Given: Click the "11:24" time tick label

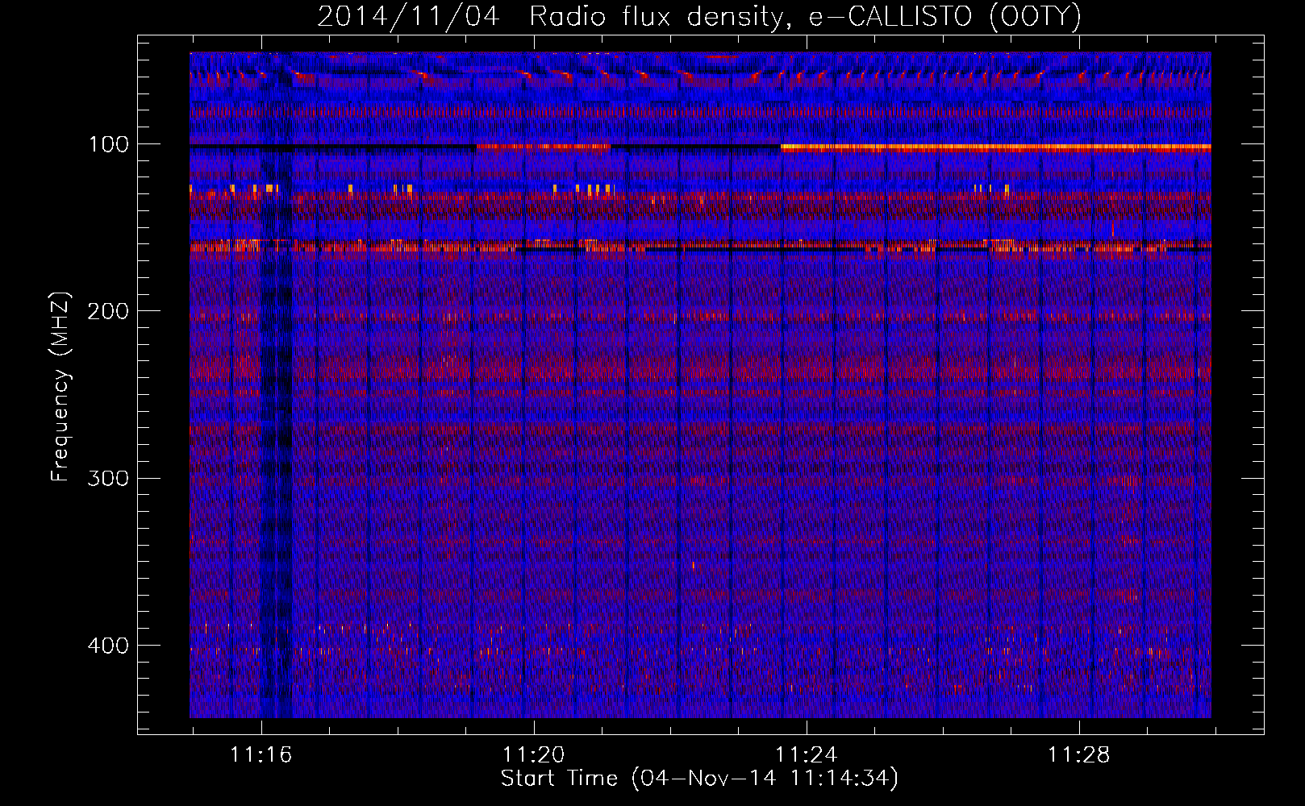Looking at the screenshot, I should [x=806, y=755].
